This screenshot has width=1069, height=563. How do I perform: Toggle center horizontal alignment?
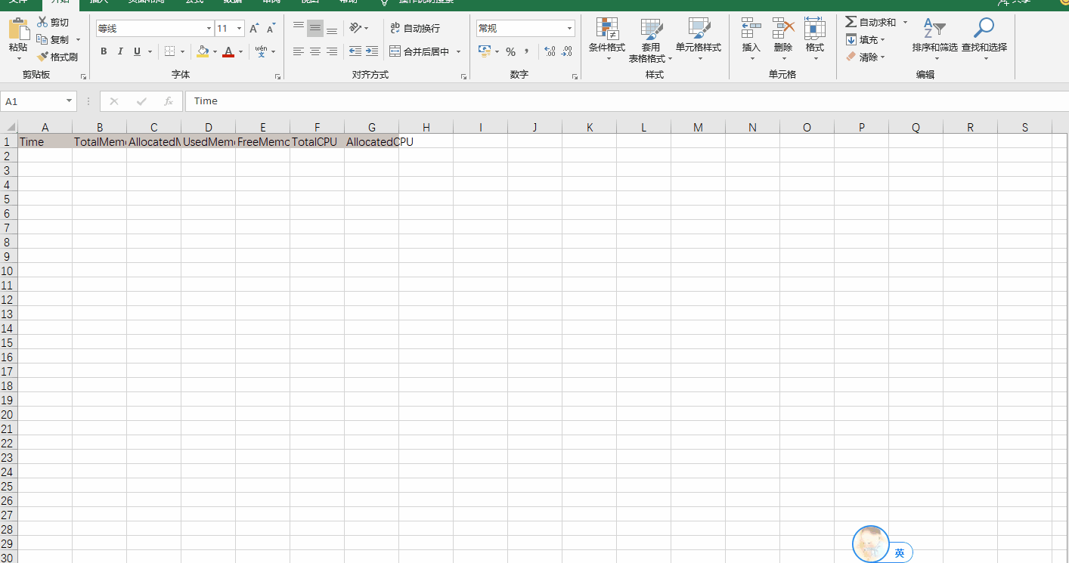coord(315,51)
